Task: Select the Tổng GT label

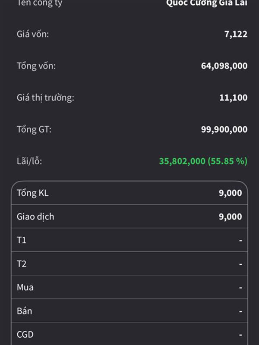Action: (34, 129)
